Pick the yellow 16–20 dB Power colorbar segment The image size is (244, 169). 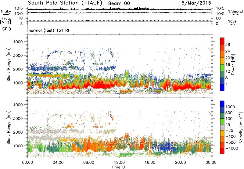pos(222,61)
